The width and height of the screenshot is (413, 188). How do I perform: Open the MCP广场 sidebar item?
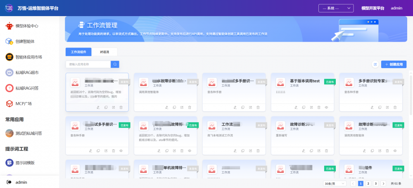tap(24, 103)
